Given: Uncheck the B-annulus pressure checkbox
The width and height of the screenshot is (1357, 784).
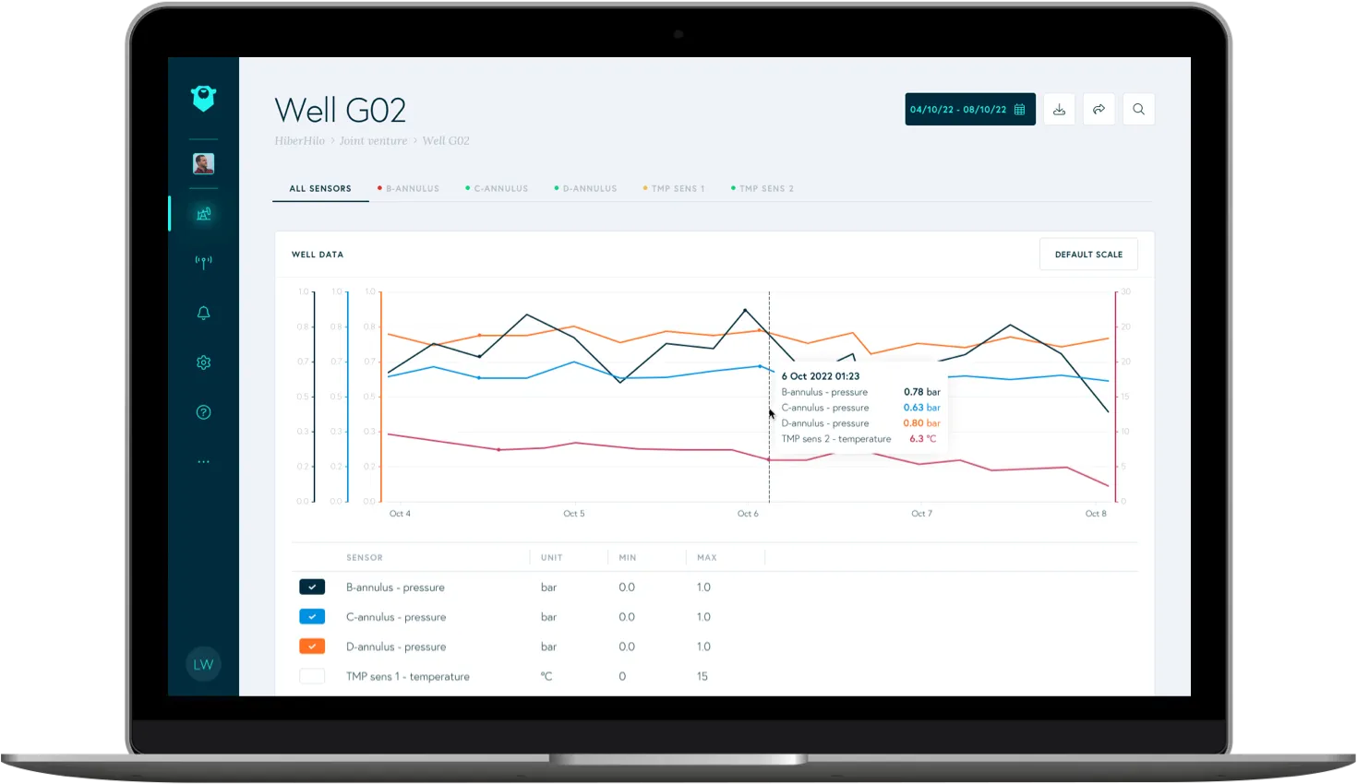Looking at the screenshot, I should [x=312, y=587].
